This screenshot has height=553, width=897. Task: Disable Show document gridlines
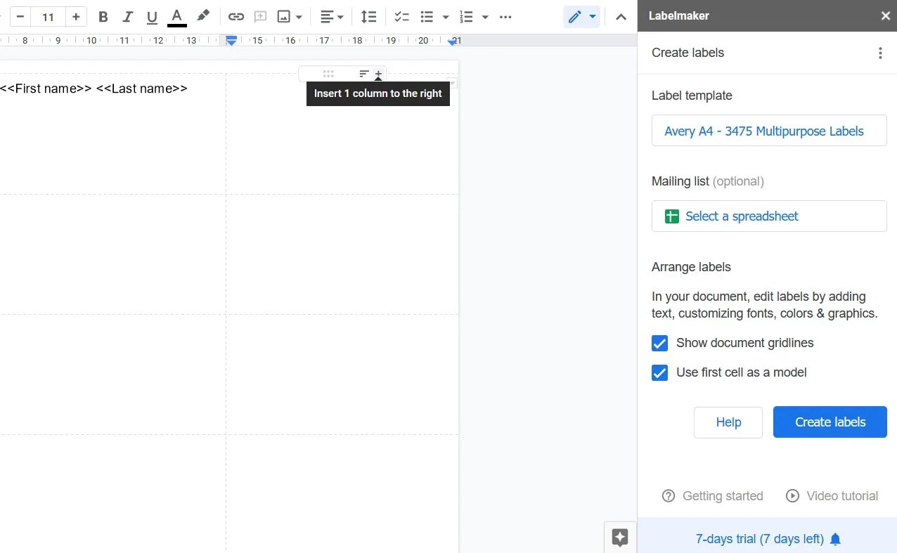659,344
